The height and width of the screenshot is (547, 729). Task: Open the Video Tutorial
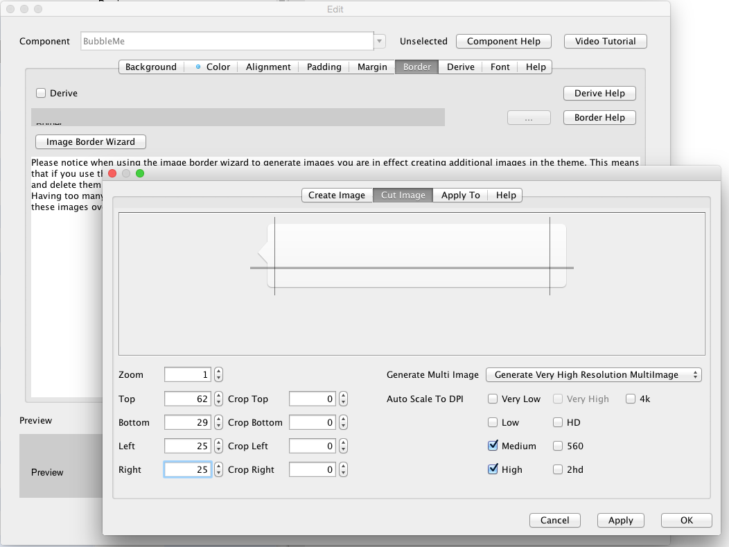(x=604, y=41)
